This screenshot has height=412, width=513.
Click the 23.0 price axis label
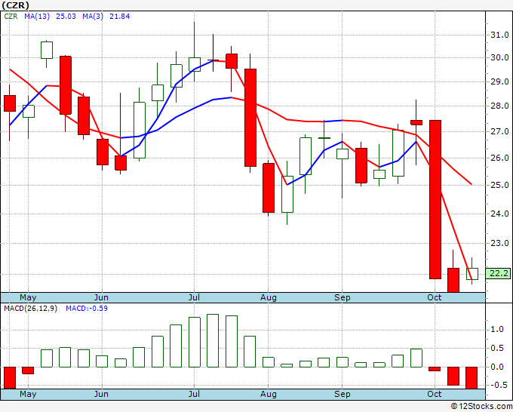point(499,243)
